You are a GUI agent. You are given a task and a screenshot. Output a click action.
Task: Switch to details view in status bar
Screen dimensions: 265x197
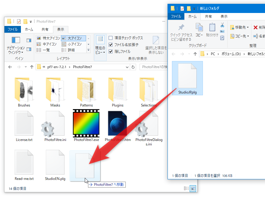coord(186,188)
